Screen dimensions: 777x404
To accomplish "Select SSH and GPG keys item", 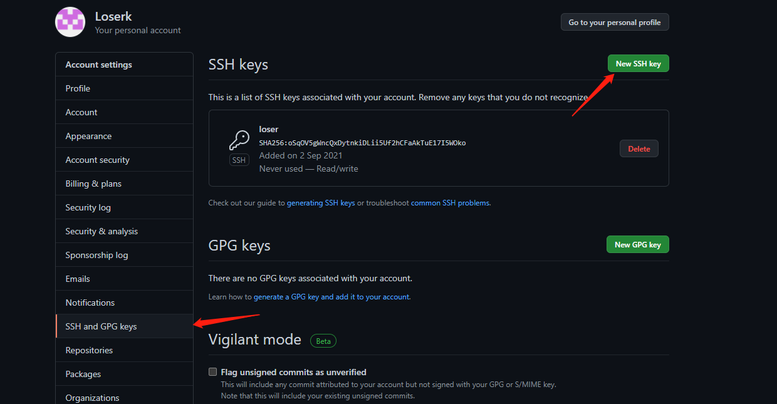I will 101,326.
